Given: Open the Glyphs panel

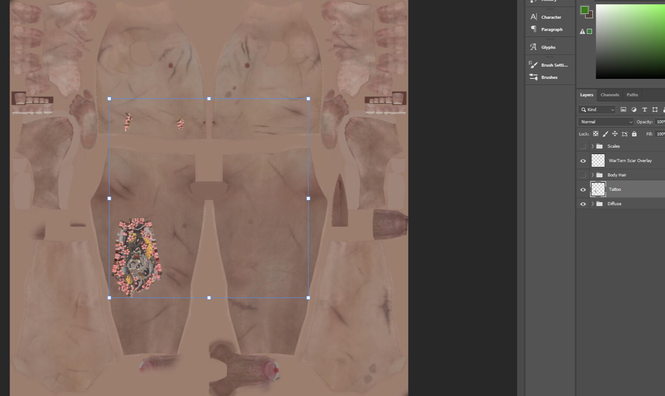Looking at the screenshot, I should pos(548,47).
